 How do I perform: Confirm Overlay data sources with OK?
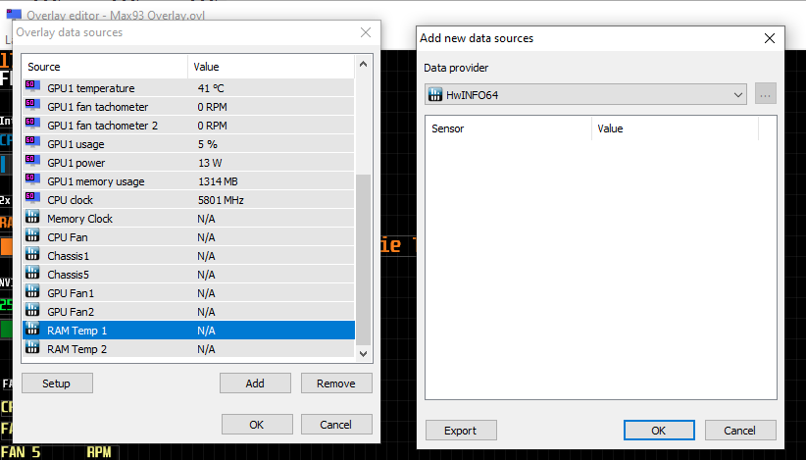click(x=257, y=425)
